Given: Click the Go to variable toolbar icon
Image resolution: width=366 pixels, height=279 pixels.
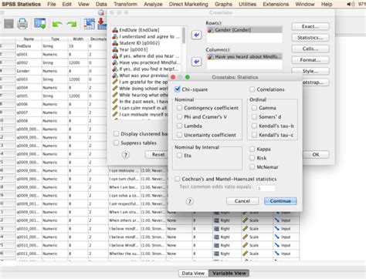Looking at the screenshot, I should point(102,24).
